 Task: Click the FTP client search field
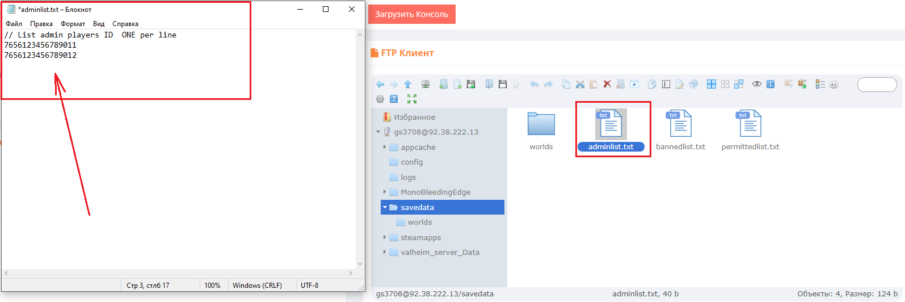pos(877,85)
